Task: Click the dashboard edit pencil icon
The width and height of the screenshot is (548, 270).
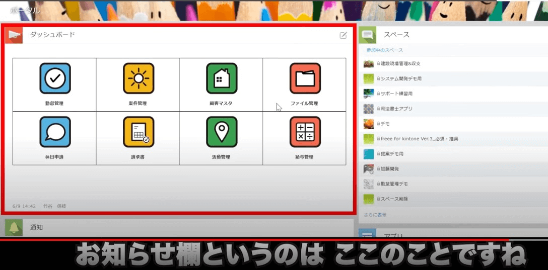Action: (x=343, y=35)
